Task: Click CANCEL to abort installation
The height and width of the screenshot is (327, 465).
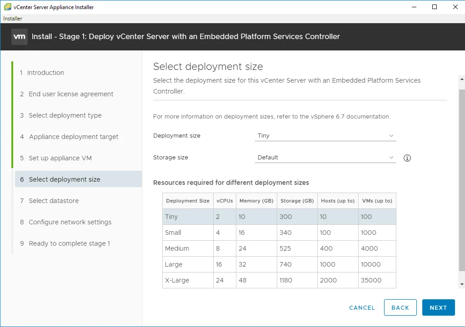Action: (362, 308)
